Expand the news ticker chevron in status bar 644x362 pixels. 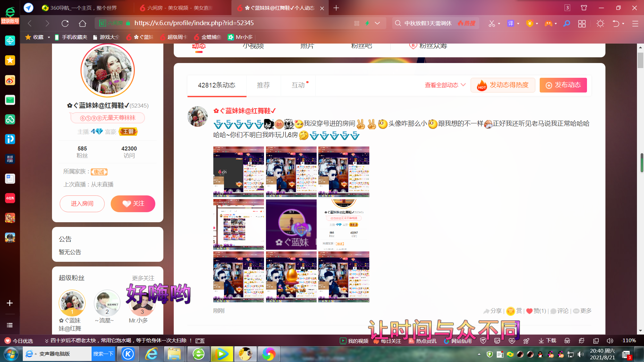coord(47,341)
